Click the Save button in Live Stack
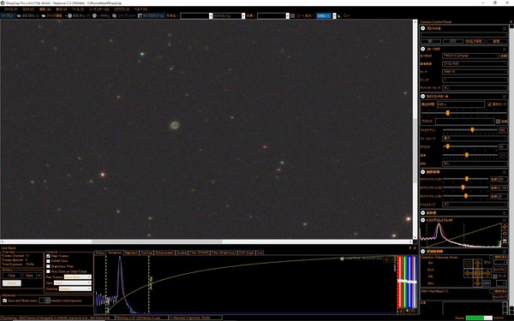This screenshot has height=321, width=514. (x=29, y=276)
